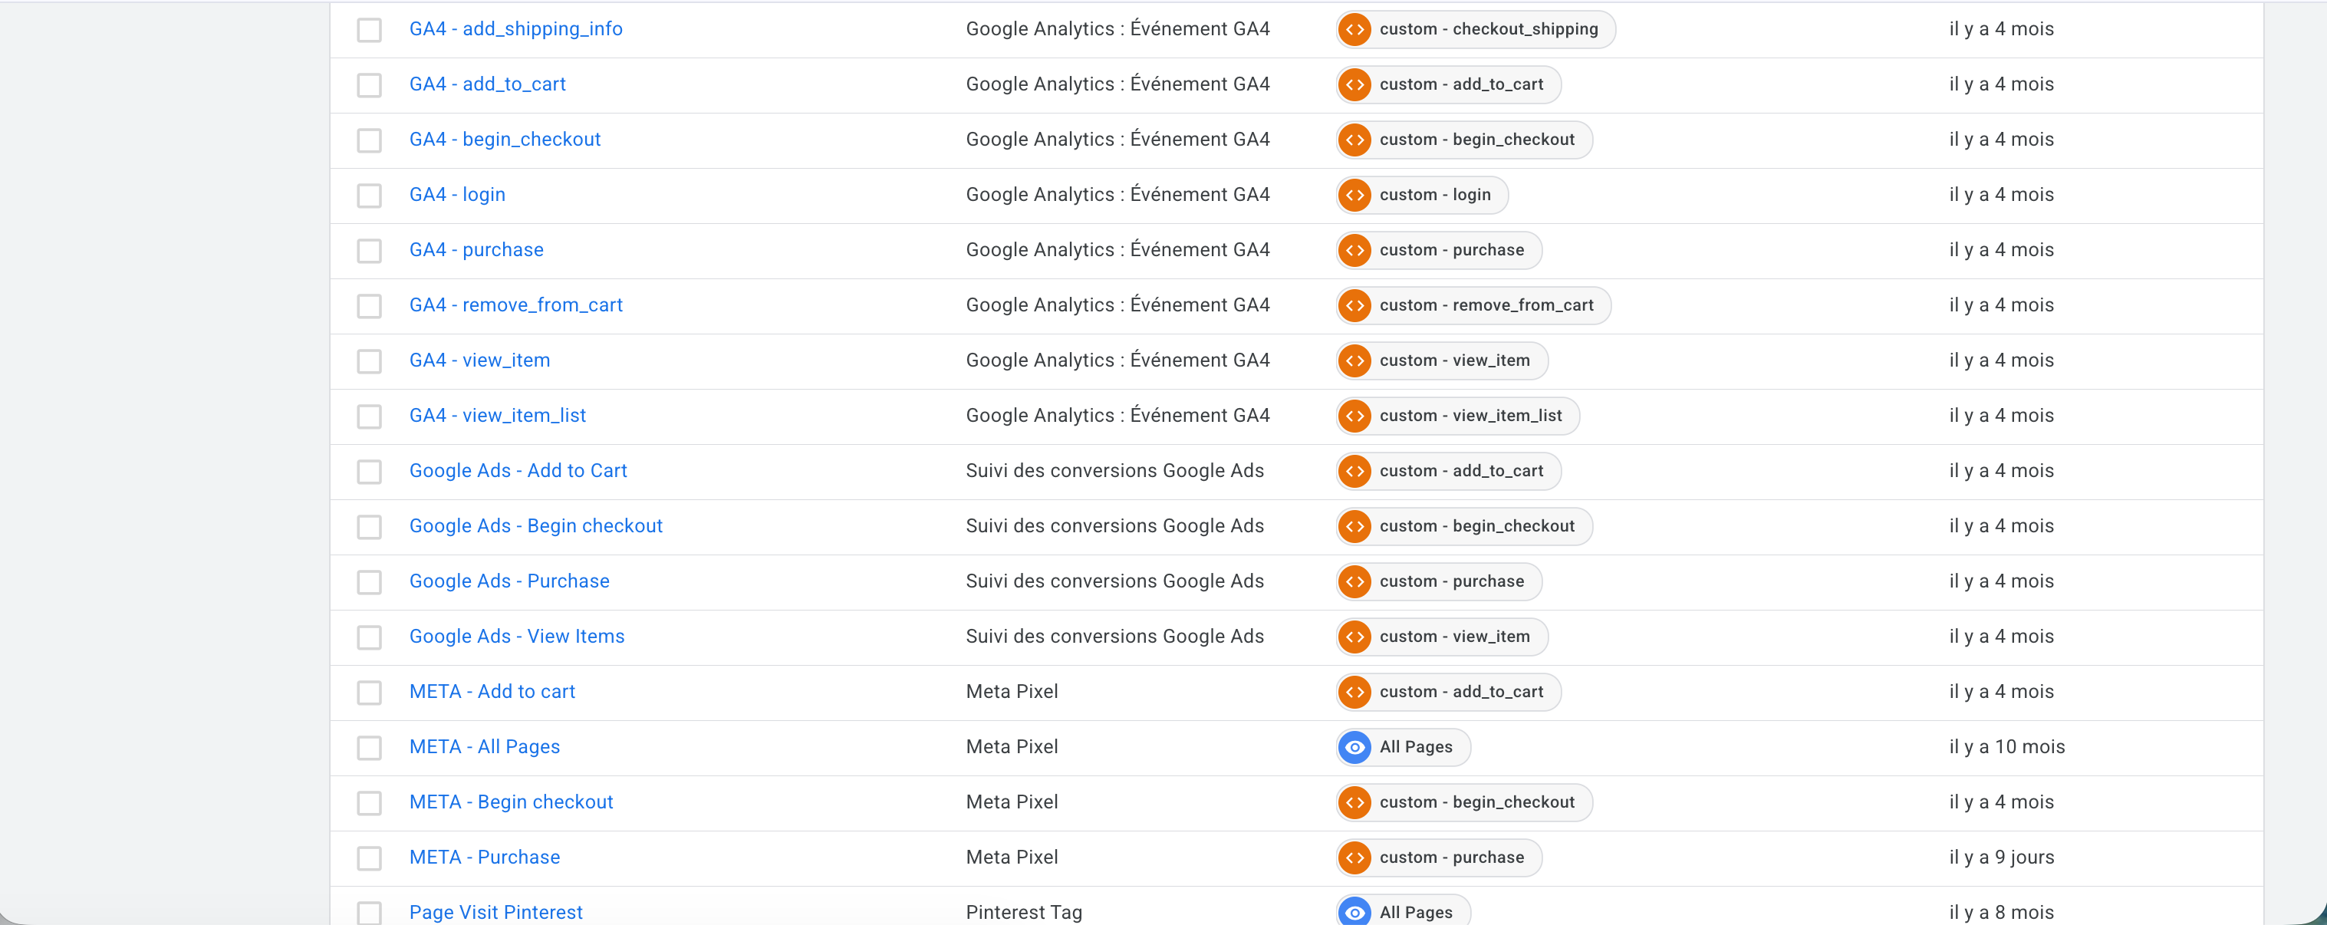Click trigger icon in META - Purchase row
Image resolution: width=2327 pixels, height=925 pixels.
[x=1354, y=858]
